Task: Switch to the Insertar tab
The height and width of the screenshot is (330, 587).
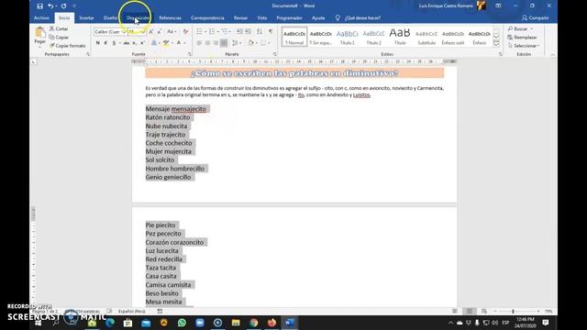Action: [86, 18]
